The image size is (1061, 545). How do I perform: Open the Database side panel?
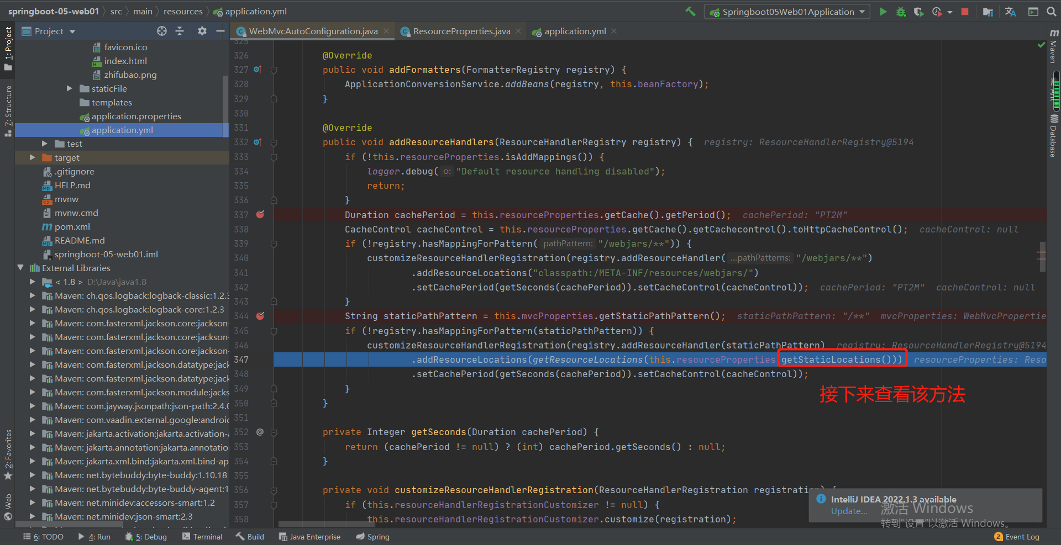[x=1054, y=136]
